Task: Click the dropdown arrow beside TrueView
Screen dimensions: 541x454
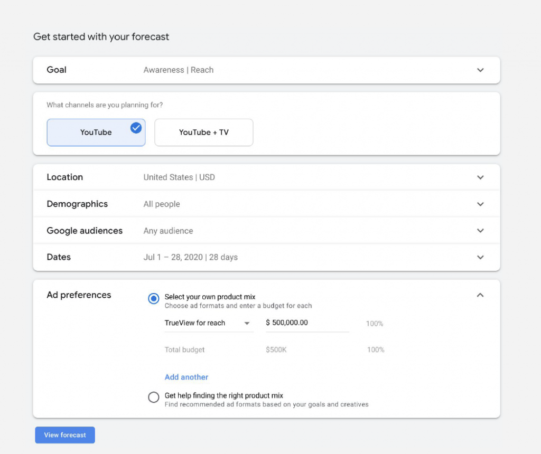Action: point(247,324)
